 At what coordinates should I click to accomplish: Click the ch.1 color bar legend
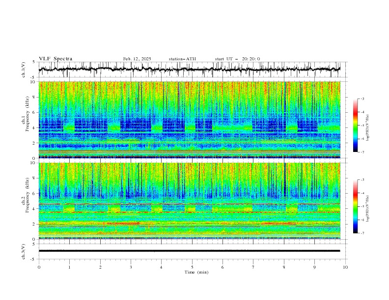pos(355,125)
